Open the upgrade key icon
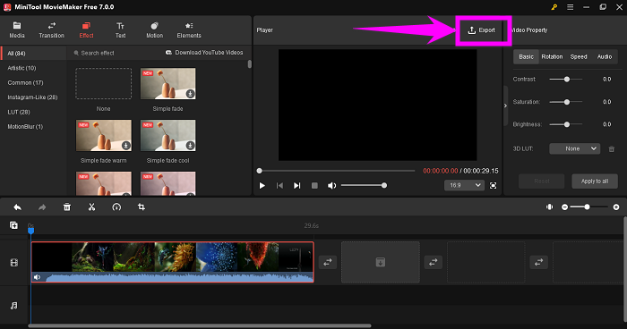 pyautogui.click(x=554, y=7)
